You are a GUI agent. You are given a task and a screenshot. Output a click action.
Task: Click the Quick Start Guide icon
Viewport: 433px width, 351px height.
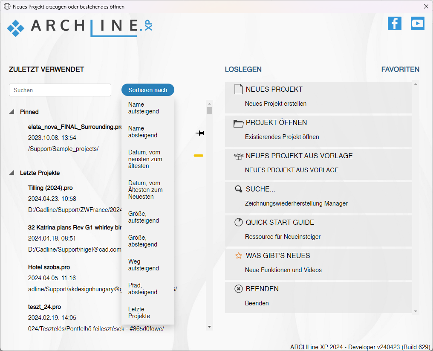tap(238, 223)
